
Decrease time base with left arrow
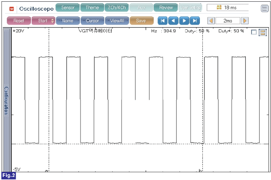point(211,21)
